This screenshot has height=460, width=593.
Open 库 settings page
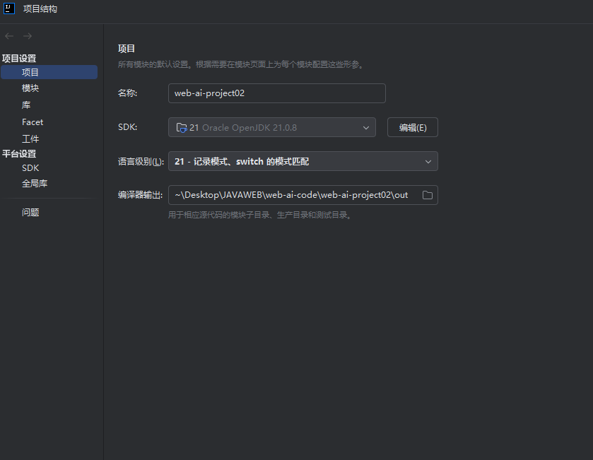point(26,105)
